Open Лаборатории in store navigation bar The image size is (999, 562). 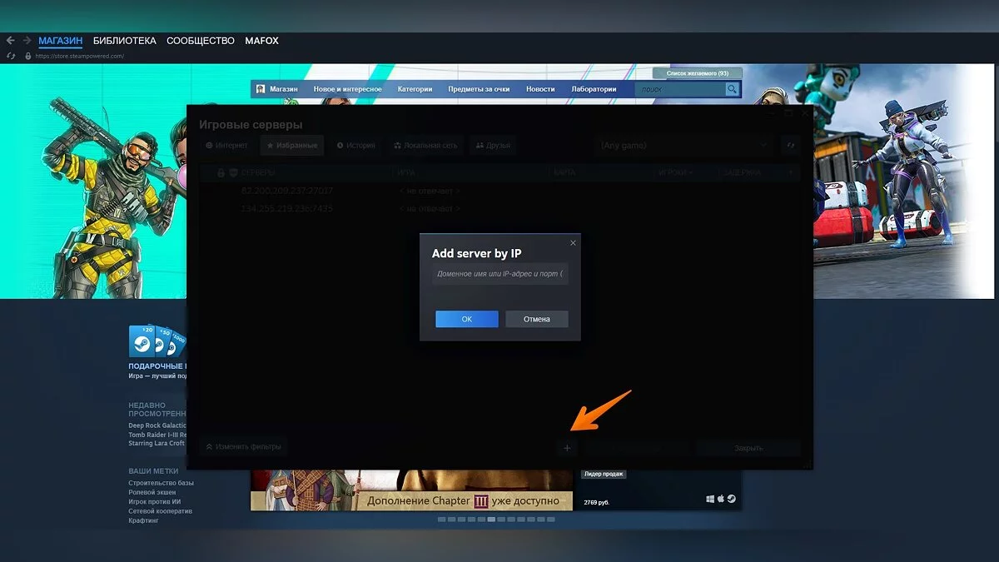(x=594, y=89)
